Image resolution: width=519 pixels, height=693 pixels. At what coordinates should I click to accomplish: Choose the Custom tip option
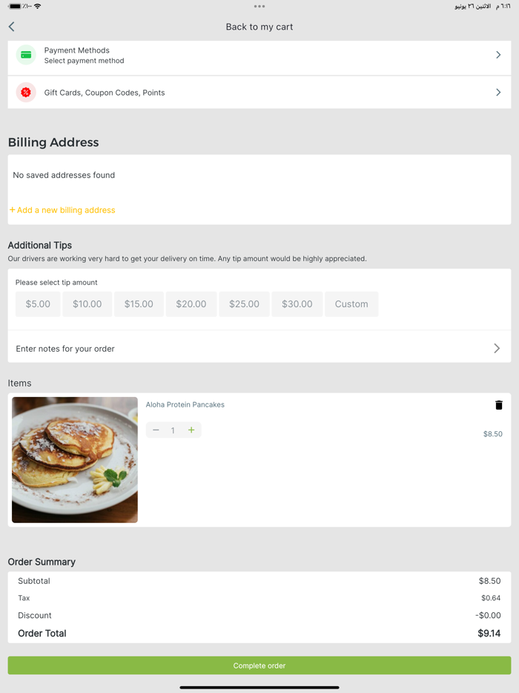(351, 303)
